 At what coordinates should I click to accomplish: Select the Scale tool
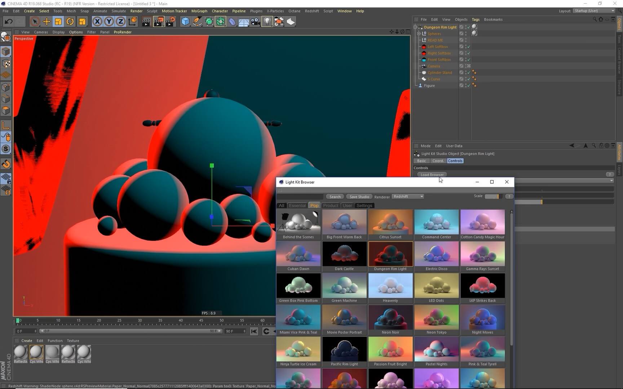[x=58, y=22]
